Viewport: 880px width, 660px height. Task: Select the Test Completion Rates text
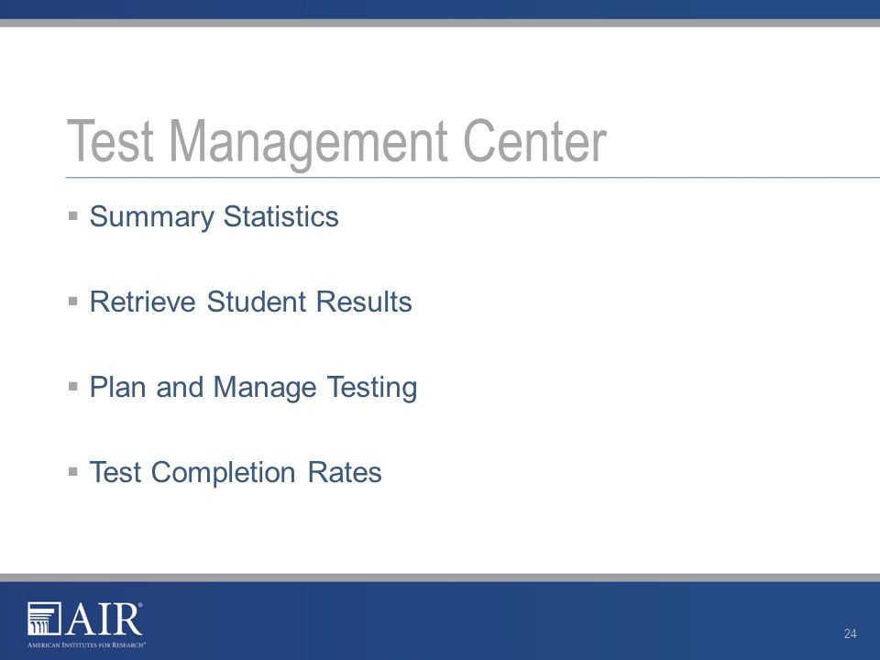pos(236,473)
